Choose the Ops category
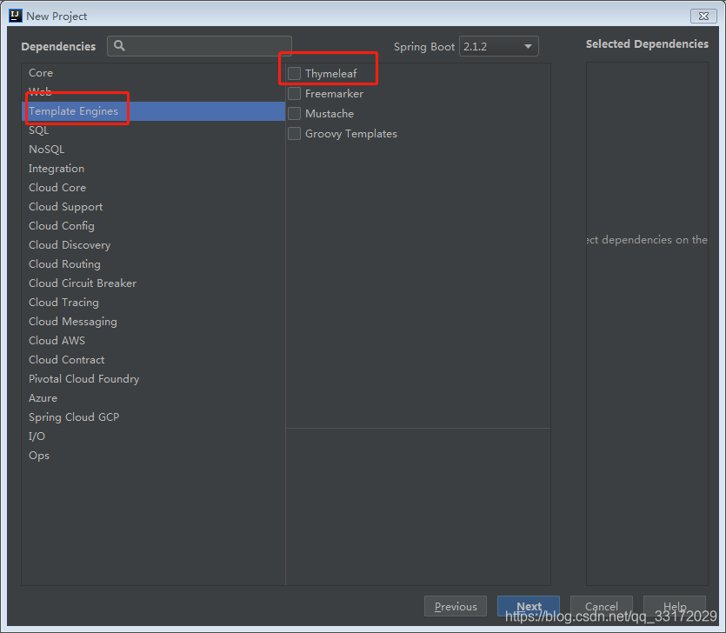 153,455
